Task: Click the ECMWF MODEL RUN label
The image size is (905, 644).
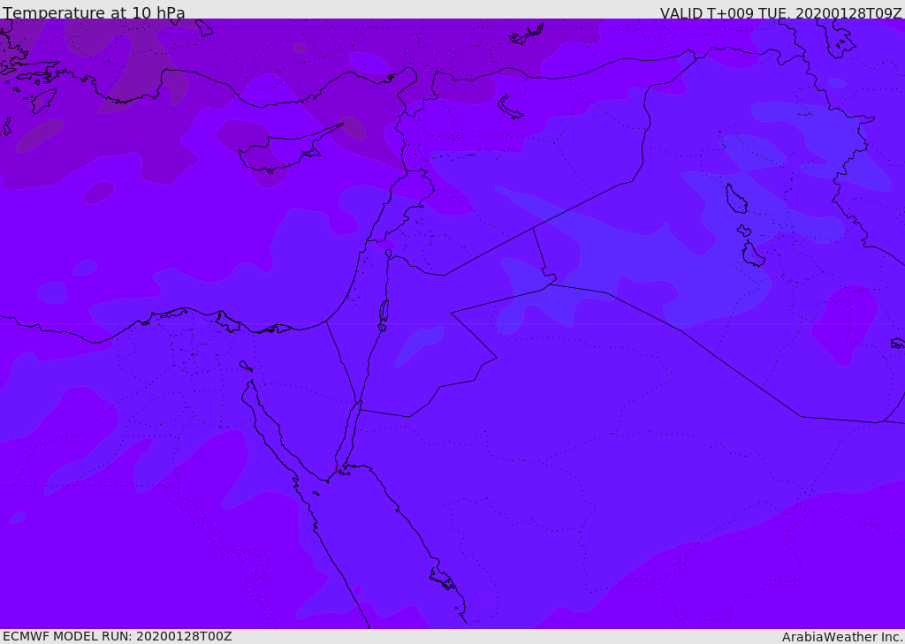Action: [x=118, y=636]
